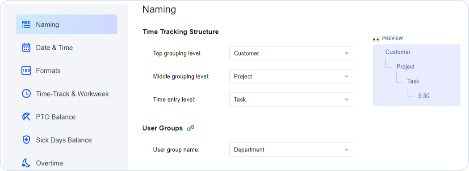469x171 pixels.
Task: Click the link icon beside User Groups
Action: [x=191, y=128]
